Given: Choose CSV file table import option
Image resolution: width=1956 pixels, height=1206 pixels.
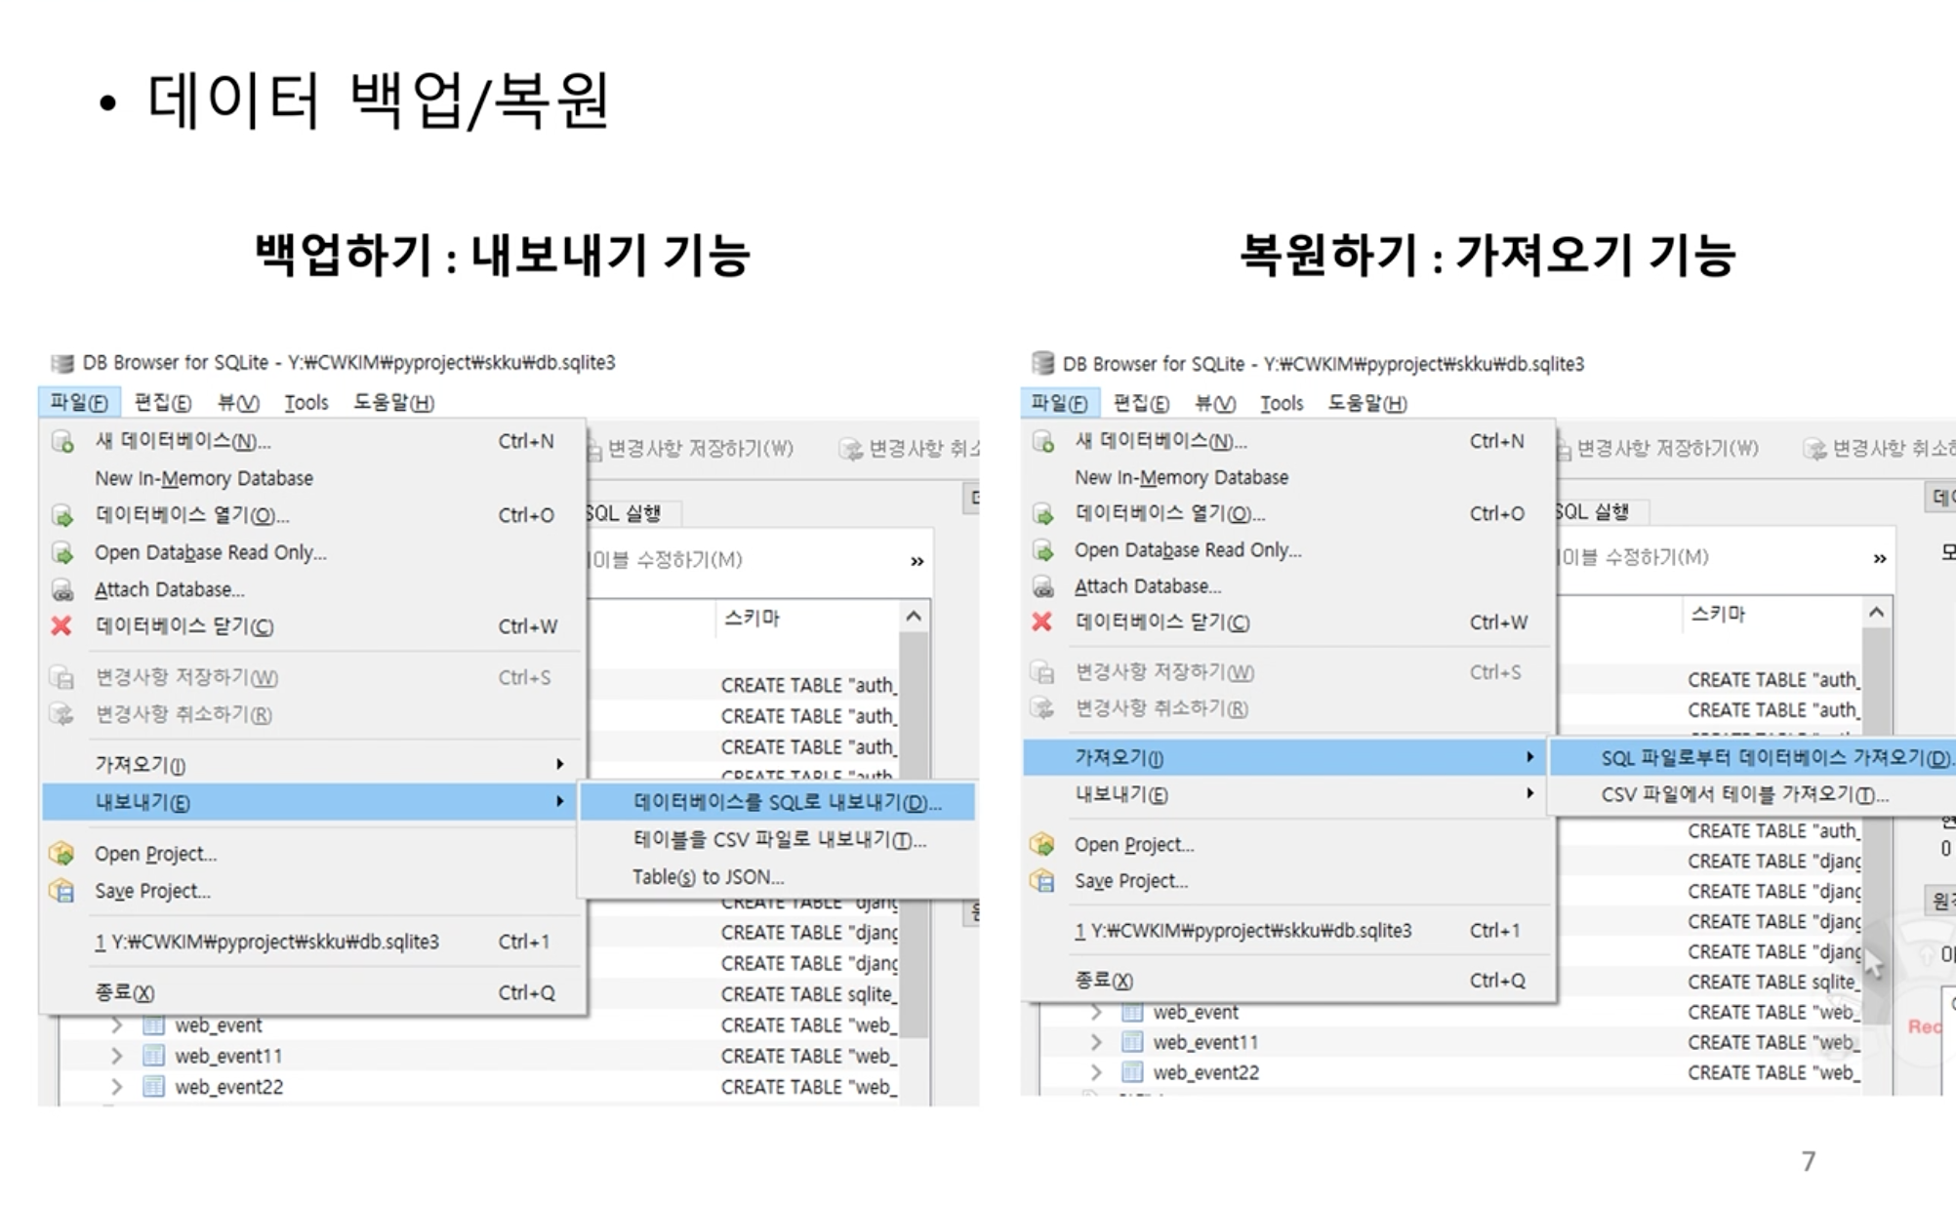Looking at the screenshot, I should click(x=1743, y=795).
